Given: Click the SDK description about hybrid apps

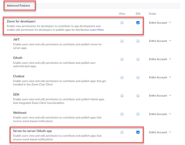Looking at the screenshot, I should point(59,101).
